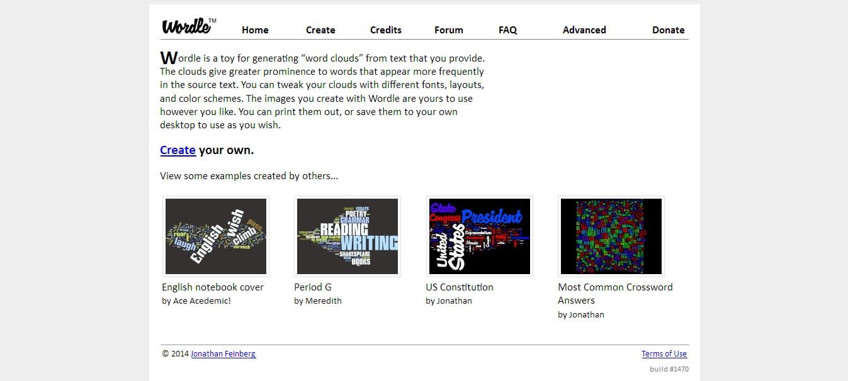Image resolution: width=848 pixels, height=381 pixels.
Task: Click the Wordle logo
Action: pos(189,25)
